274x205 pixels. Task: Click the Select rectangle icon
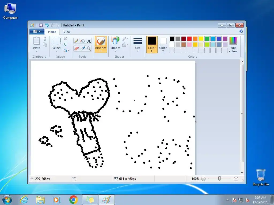(57, 41)
